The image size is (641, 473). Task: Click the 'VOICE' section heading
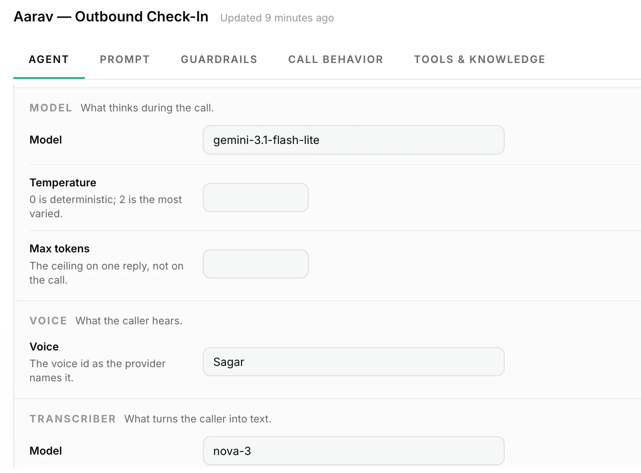[48, 321]
